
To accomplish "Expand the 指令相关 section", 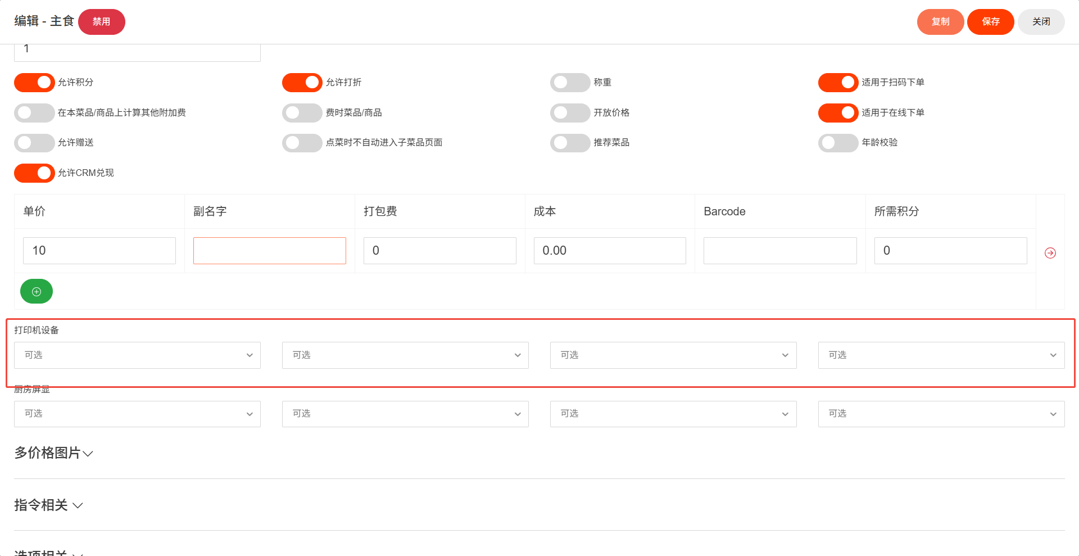I will 49,505.
